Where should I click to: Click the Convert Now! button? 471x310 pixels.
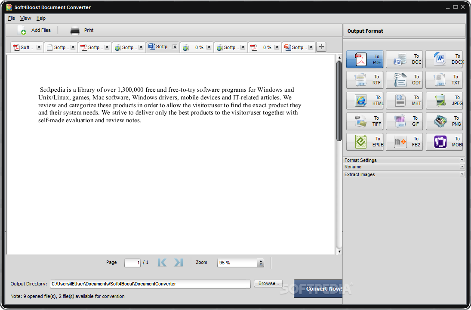coord(318,288)
